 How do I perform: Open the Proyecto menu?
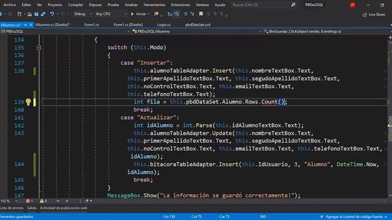click(x=55, y=5)
